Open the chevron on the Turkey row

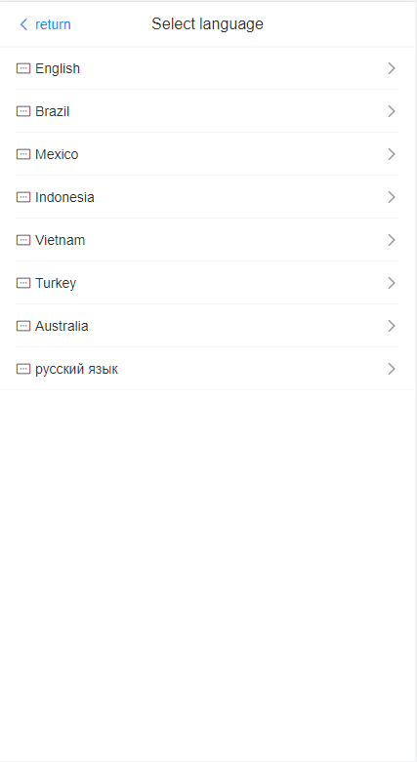(392, 283)
